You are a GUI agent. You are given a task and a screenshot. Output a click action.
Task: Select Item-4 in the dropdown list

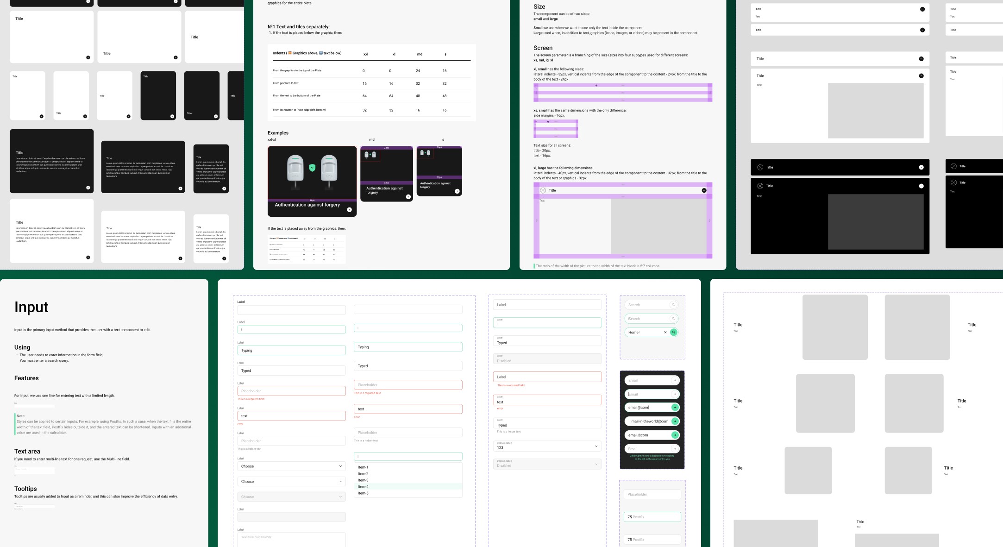pyautogui.click(x=363, y=487)
